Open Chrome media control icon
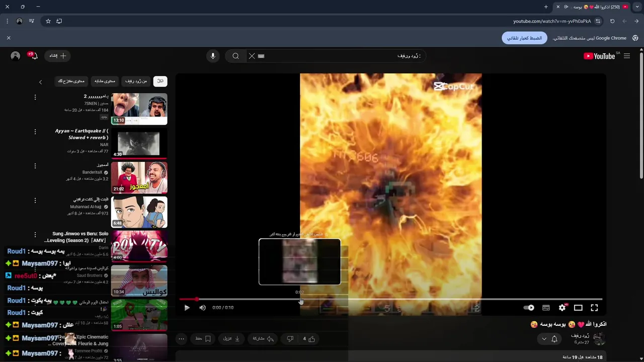The width and height of the screenshot is (644, 362). pos(31,21)
